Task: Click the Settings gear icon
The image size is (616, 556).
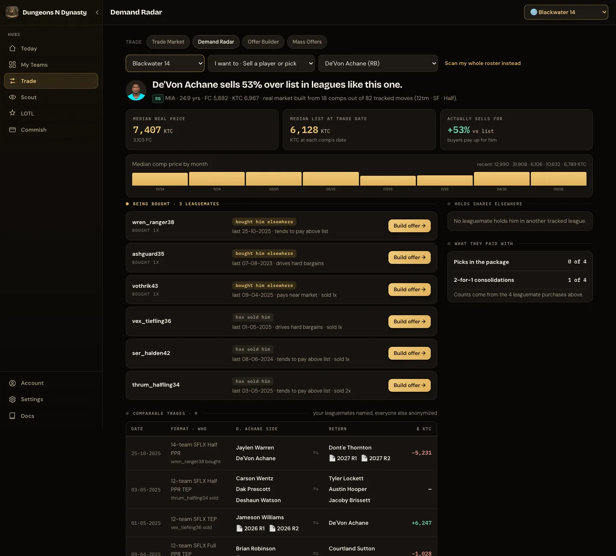Action: 12,399
